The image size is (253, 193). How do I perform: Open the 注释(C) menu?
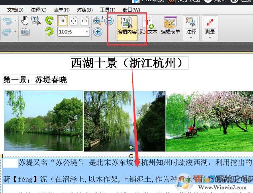[38, 10]
